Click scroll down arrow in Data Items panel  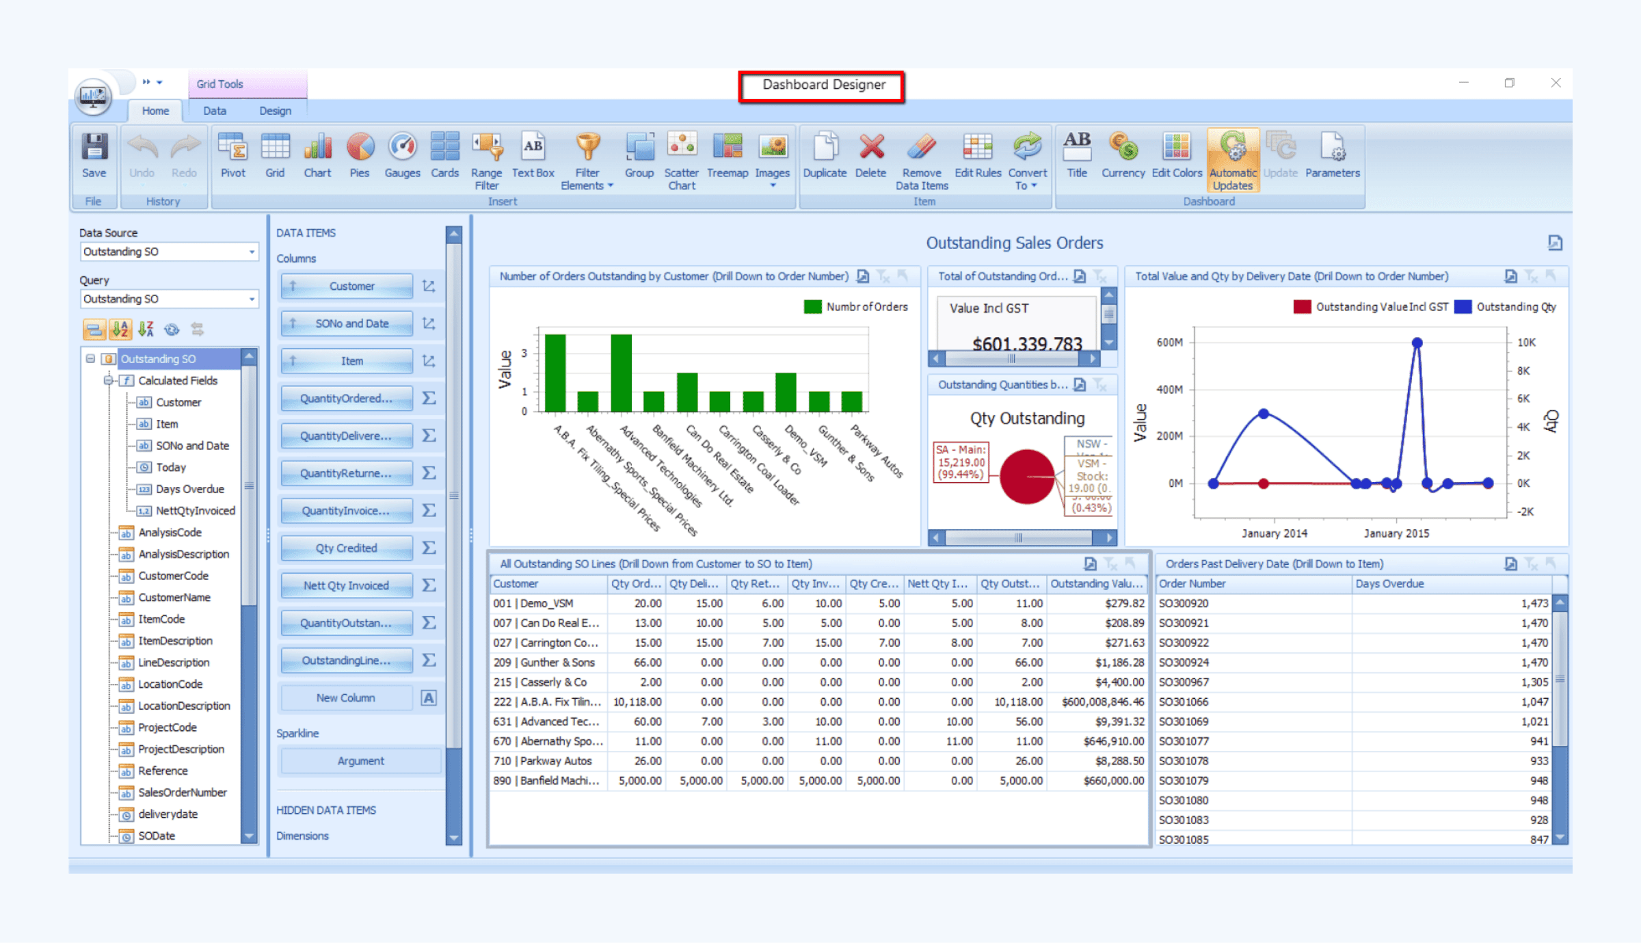tap(453, 838)
